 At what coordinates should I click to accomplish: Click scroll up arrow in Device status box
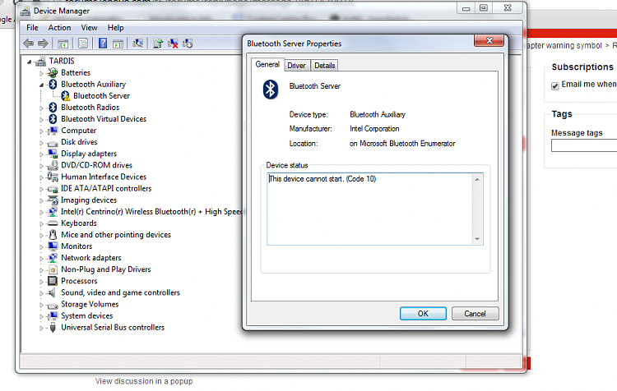(477, 180)
